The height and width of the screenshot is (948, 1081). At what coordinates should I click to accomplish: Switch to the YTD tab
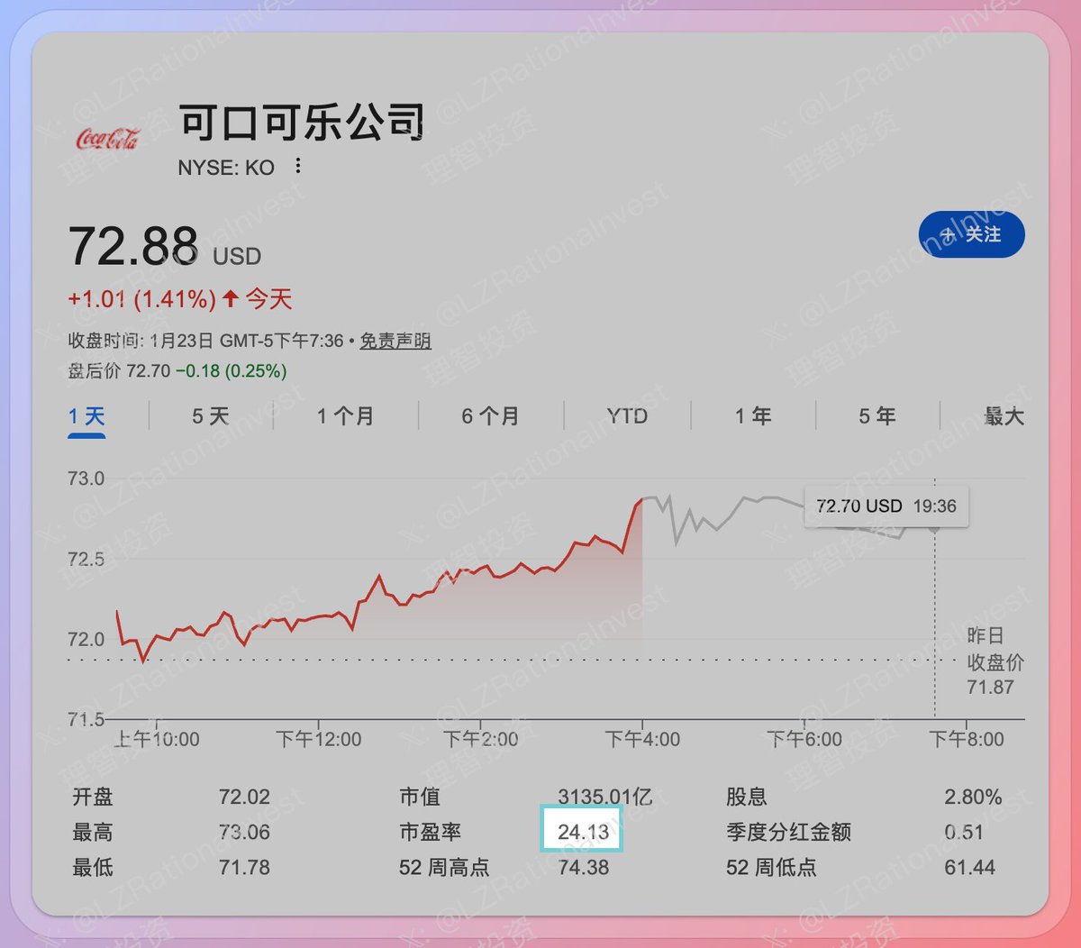point(625,415)
